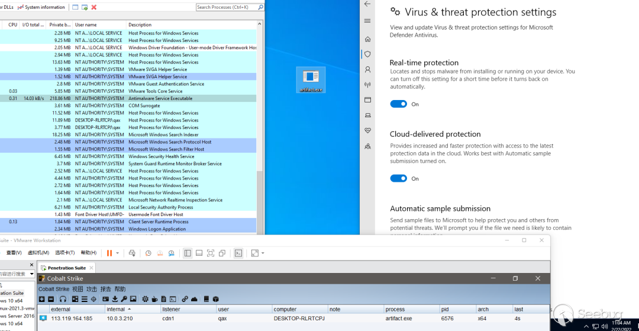Click the cloud manage web server icon
The width and height of the screenshot is (639, 331).
(195, 299)
